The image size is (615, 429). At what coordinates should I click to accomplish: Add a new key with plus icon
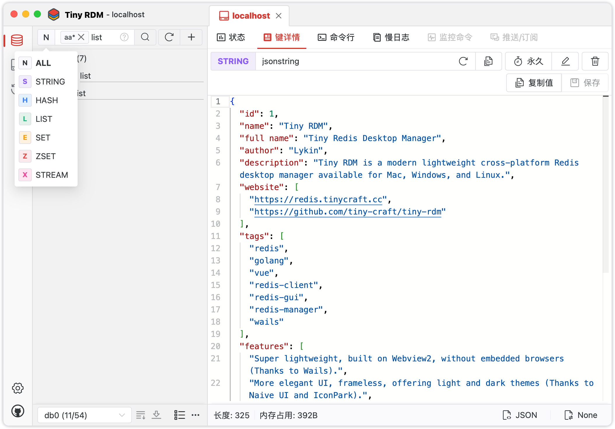[191, 37]
